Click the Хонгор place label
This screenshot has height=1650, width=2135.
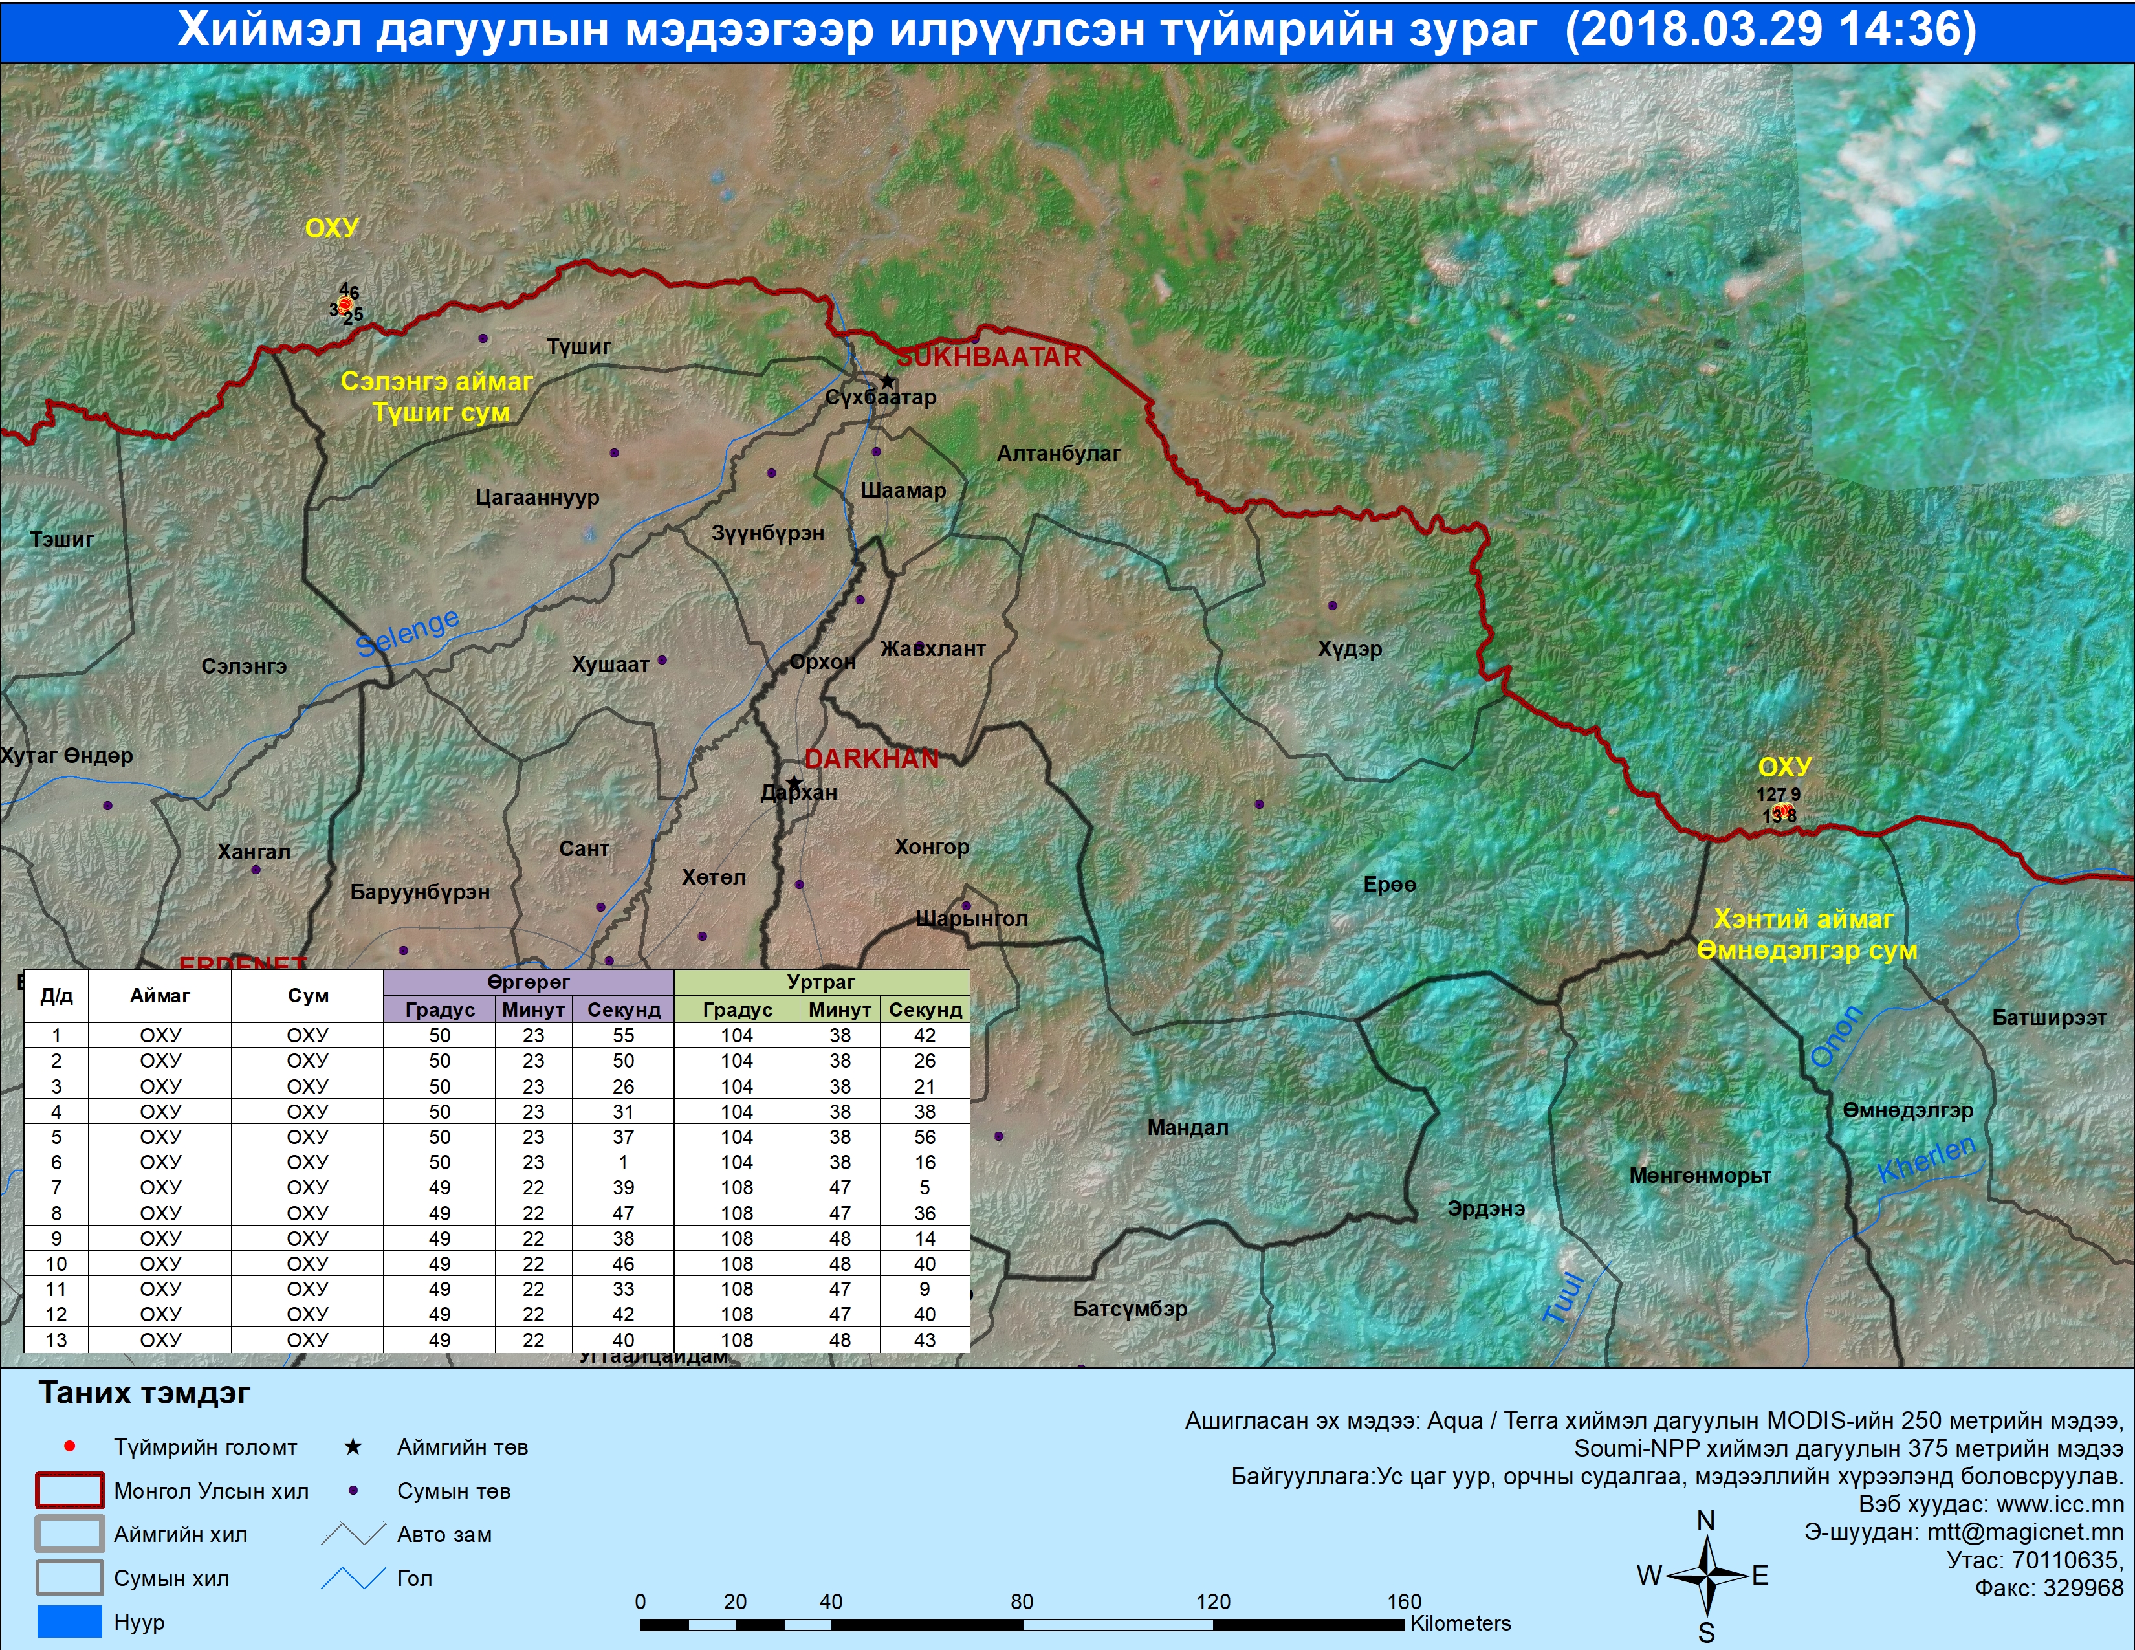coord(932,846)
